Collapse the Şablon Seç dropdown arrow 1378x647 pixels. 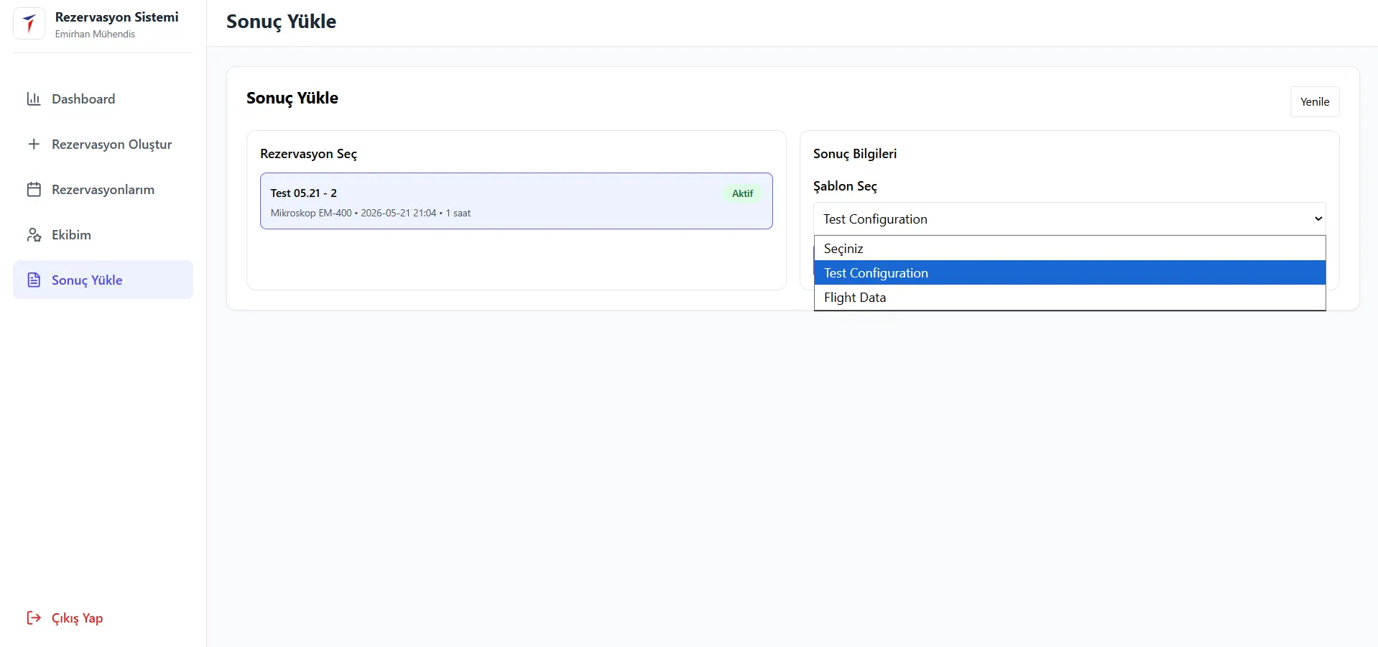click(x=1318, y=219)
